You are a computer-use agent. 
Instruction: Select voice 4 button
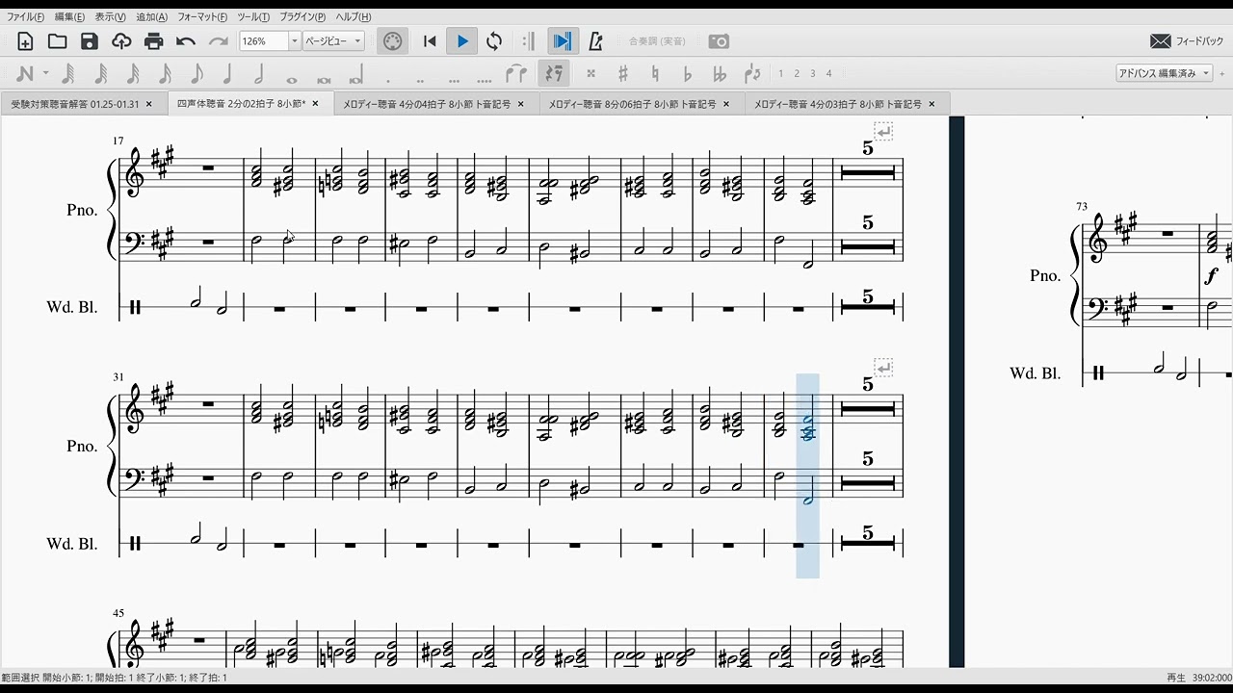(x=828, y=73)
